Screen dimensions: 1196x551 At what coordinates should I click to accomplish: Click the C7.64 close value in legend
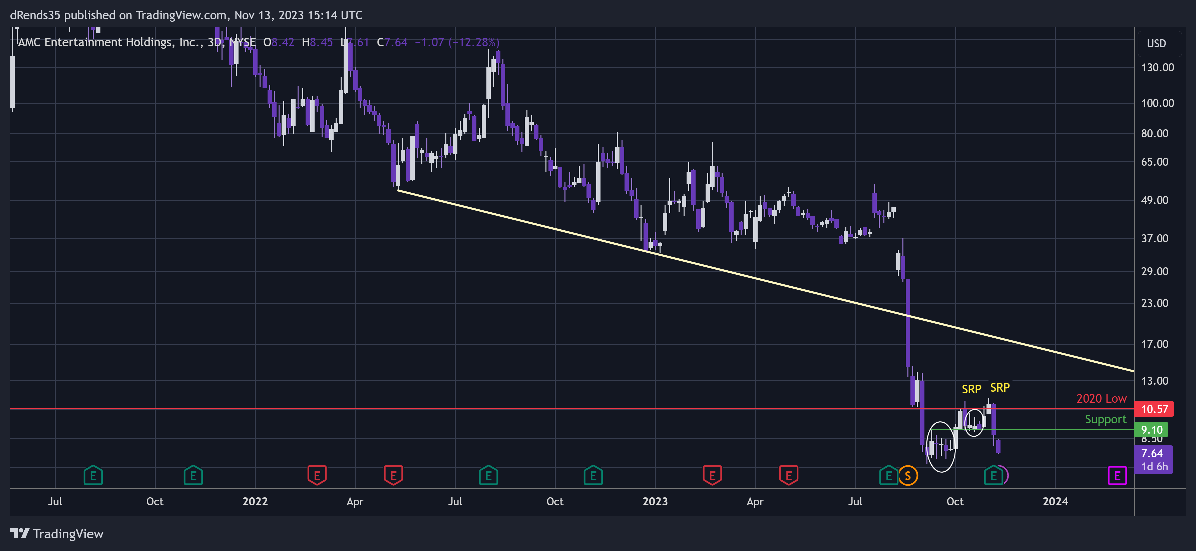[392, 42]
